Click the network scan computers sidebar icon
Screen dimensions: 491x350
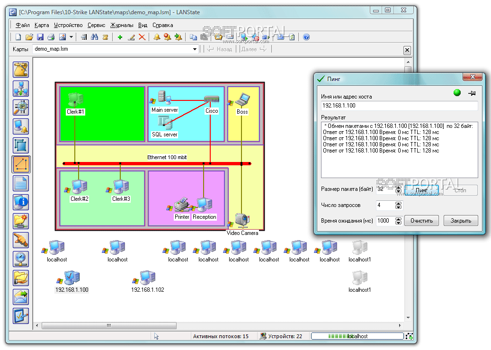click(21, 89)
